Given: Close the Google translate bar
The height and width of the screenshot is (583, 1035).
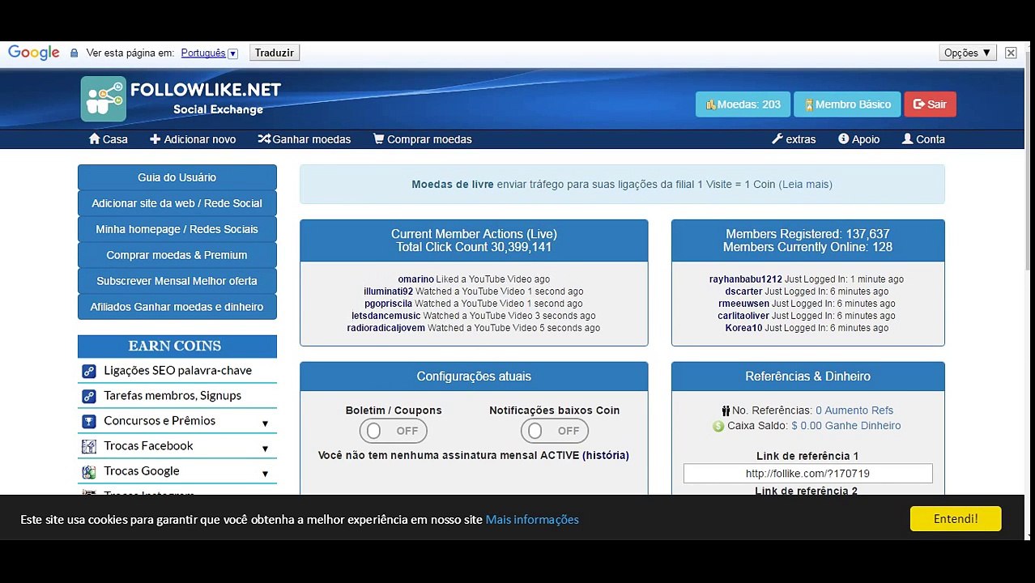Looking at the screenshot, I should [1011, 53].
